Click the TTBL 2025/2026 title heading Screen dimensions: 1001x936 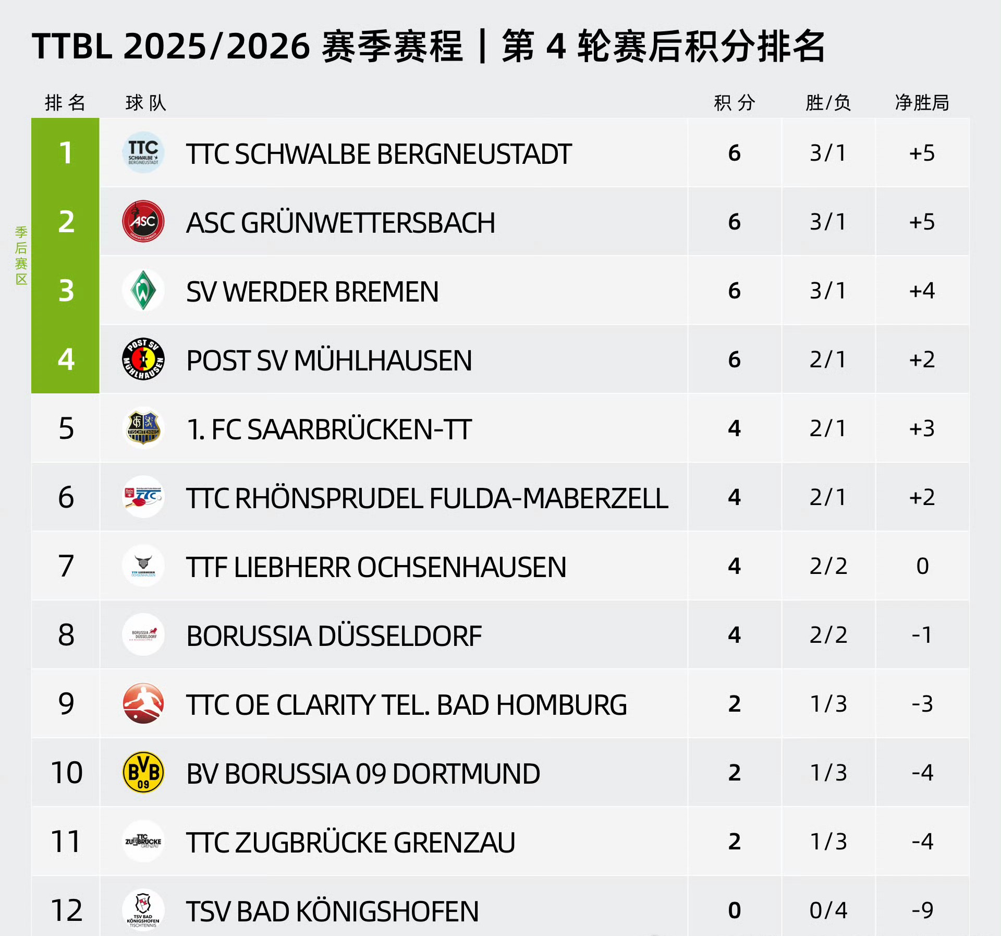click(428, 46)
